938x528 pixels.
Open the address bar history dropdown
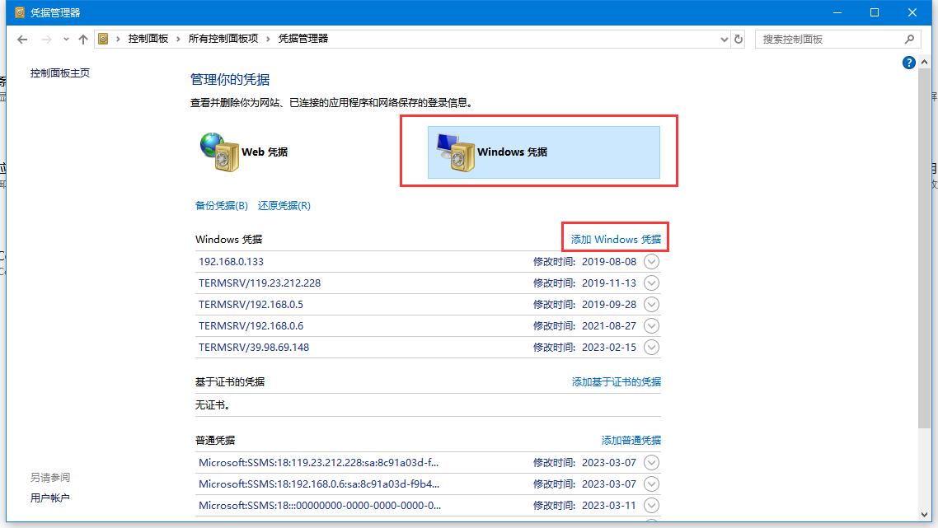point(723,39)
